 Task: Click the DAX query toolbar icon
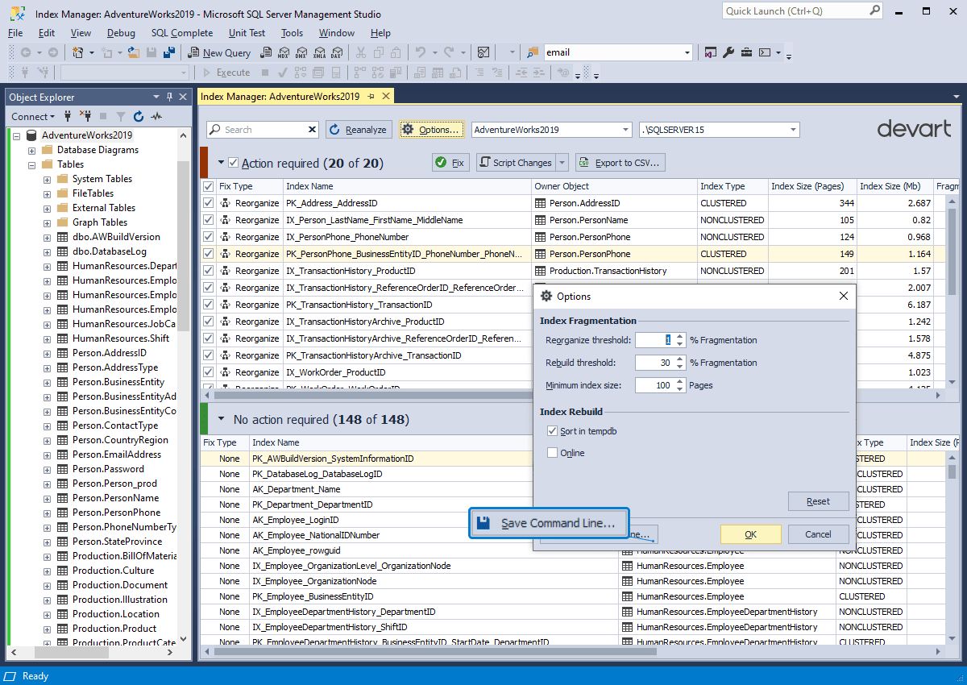336,52
